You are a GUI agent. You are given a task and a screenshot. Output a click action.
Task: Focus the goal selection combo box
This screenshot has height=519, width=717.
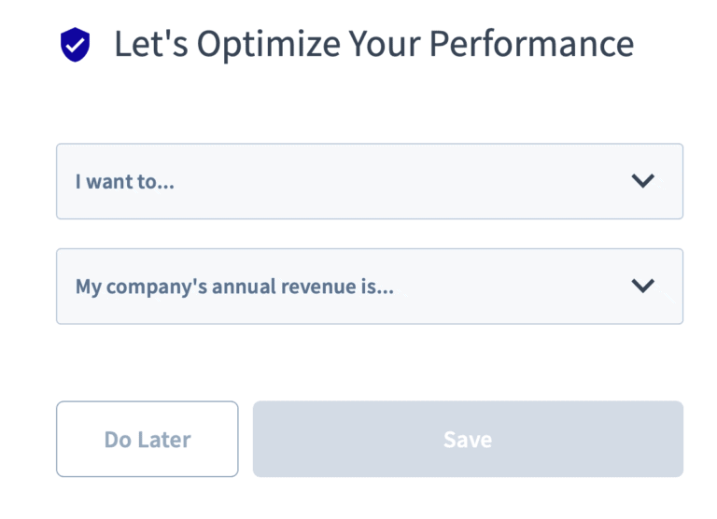[370, 181]
